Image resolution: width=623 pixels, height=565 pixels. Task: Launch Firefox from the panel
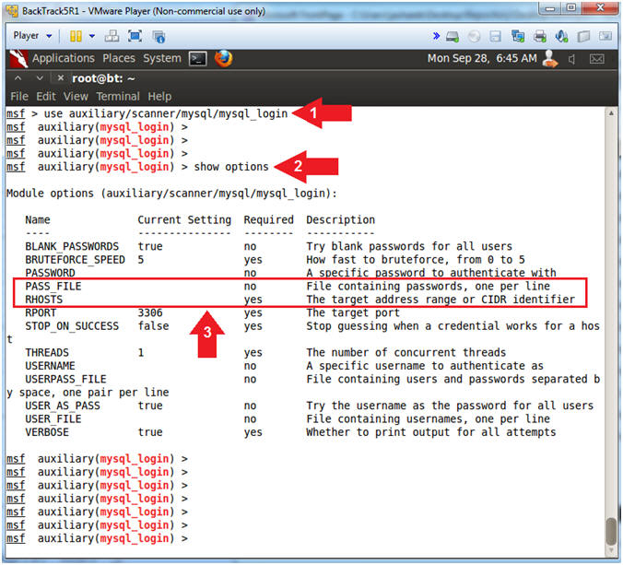tap(224, 58)
